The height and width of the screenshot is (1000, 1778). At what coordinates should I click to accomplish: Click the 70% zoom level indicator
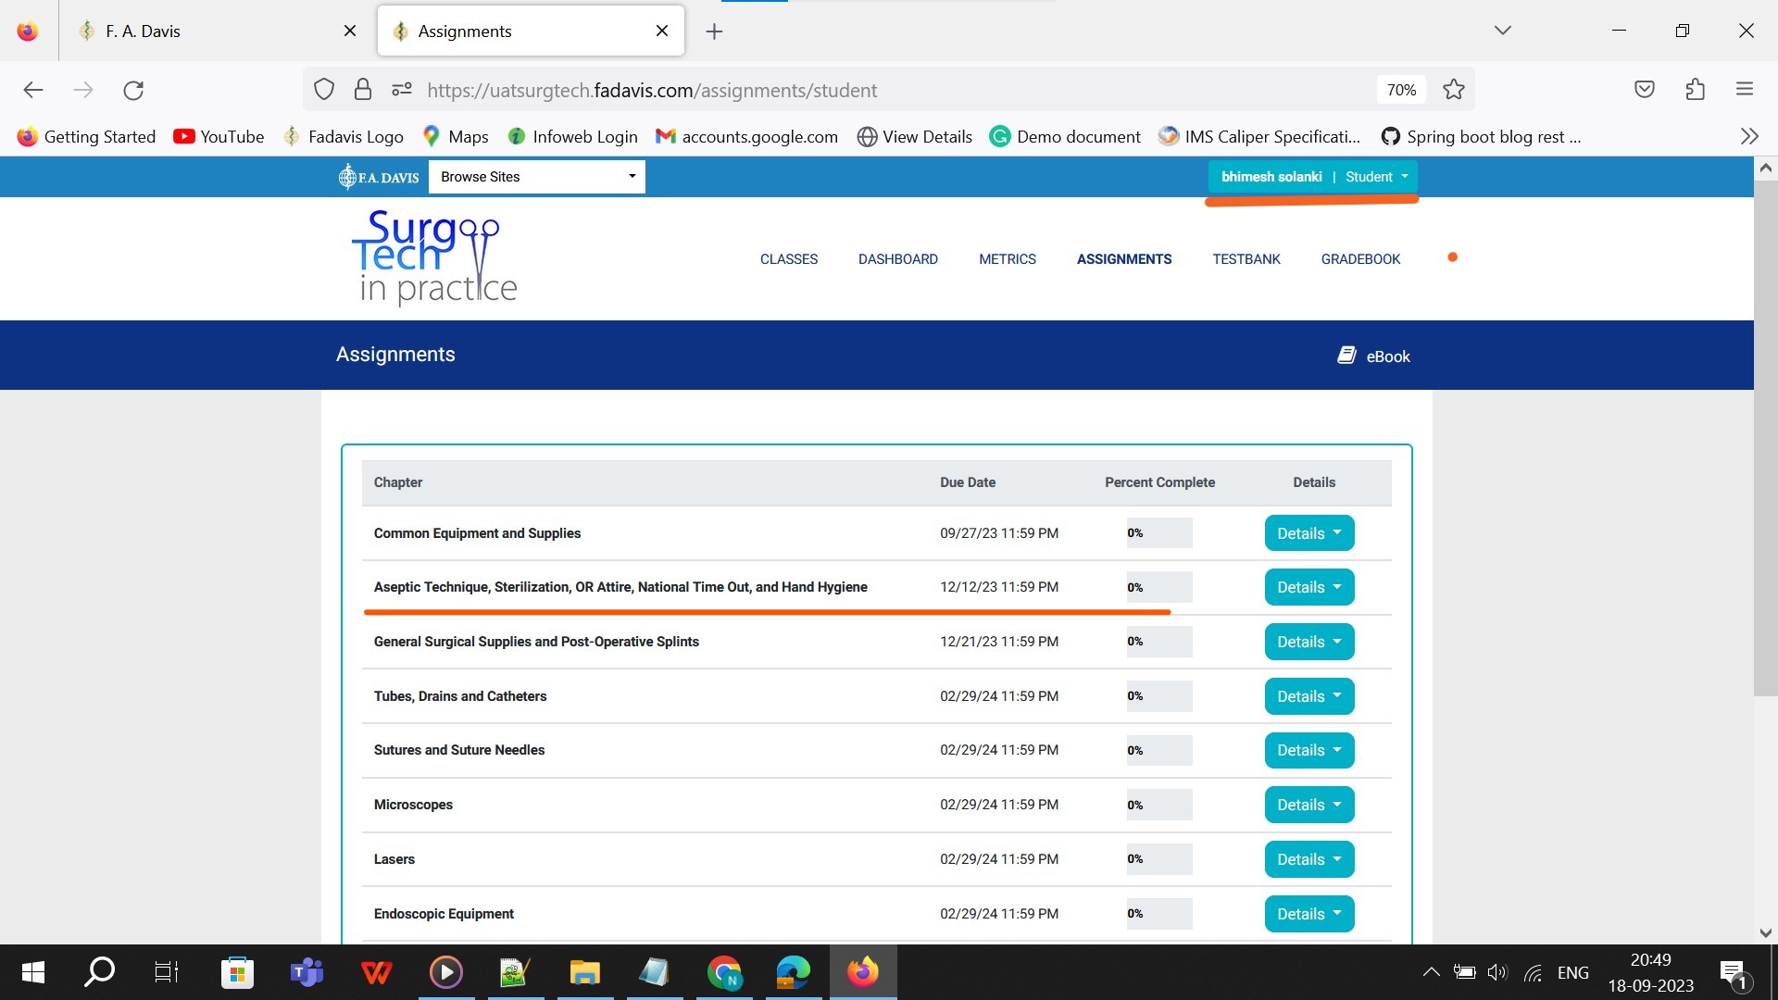pyautogui.click(x=1400, y=90)
